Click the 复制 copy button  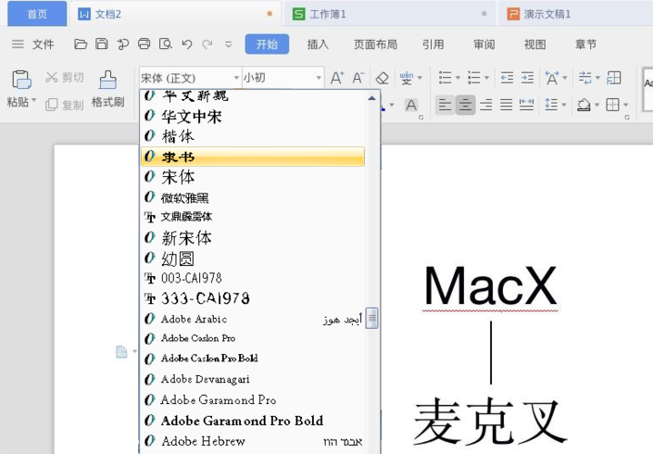pyautogui.click(x=65, y=104)
